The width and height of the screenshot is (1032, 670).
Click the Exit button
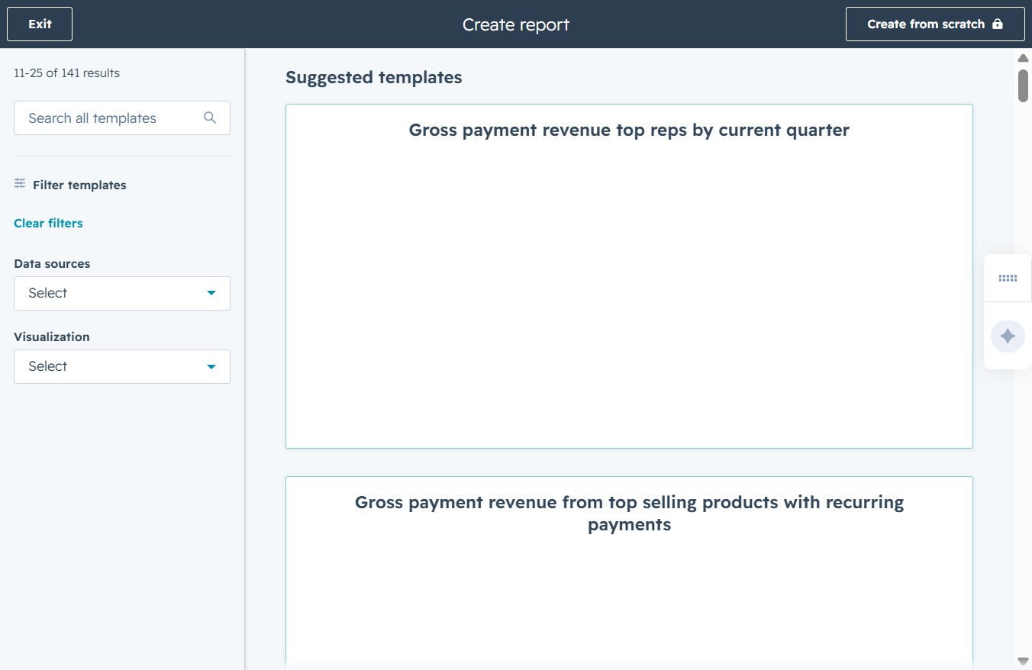(40, 24)
